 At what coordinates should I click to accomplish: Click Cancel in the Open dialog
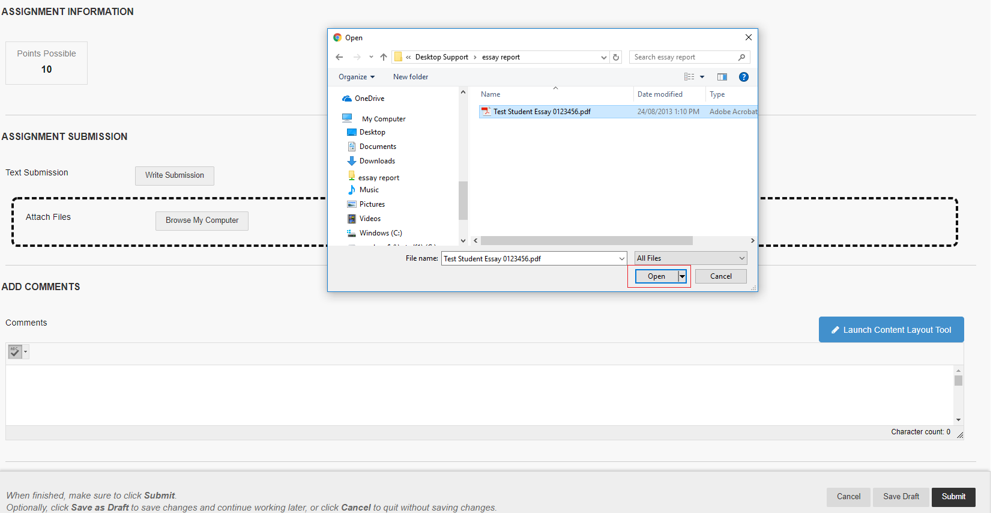[x=720, y=276]
